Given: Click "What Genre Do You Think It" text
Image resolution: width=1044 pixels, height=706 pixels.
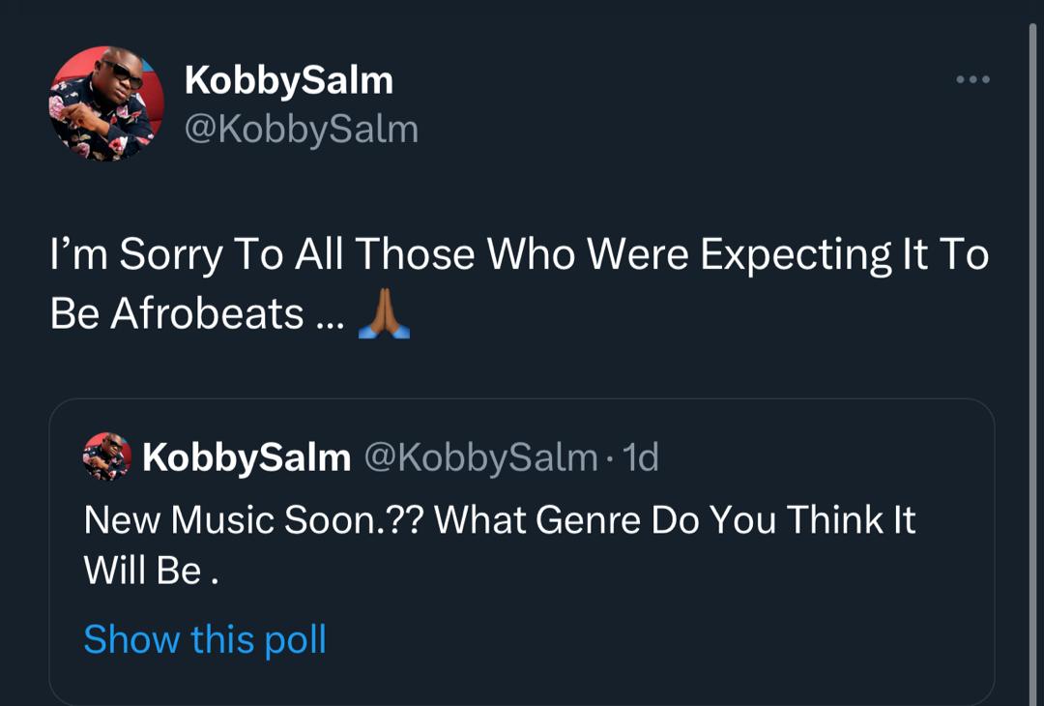Looking at the screenshot, I should (675, 520).
